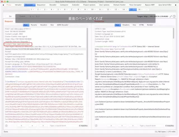Open request JSON Decoder view

tap(63, 25)
